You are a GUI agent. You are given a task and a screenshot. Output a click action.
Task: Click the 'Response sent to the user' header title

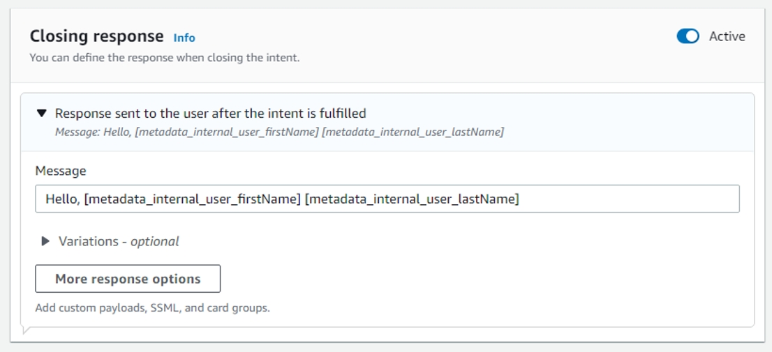click(210, 113)
